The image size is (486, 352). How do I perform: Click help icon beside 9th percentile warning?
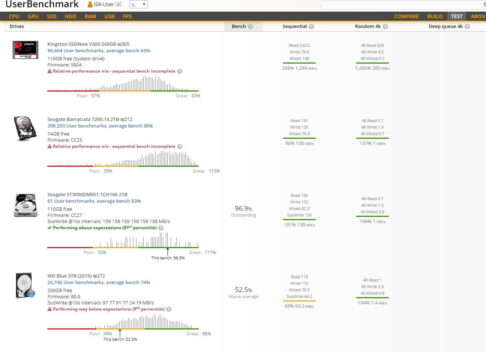tap(169, 309)
